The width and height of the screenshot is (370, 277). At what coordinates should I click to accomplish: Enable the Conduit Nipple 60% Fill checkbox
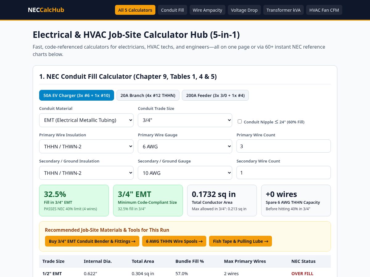(x=240, y=122)
